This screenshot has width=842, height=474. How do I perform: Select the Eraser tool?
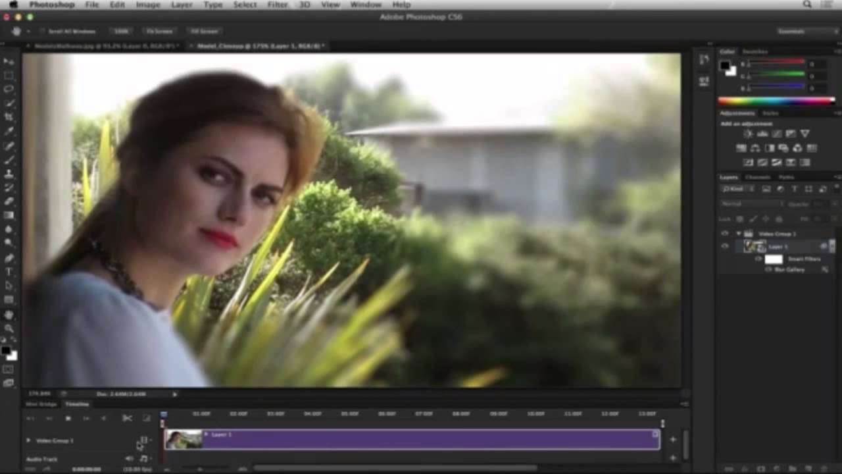[x=9, y=201]
